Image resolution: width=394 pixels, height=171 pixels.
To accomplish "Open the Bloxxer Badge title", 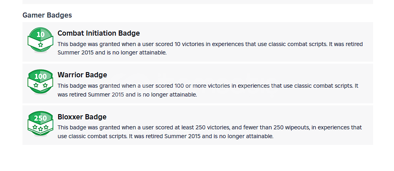I will pyautogui.click(x=82, y=117).
